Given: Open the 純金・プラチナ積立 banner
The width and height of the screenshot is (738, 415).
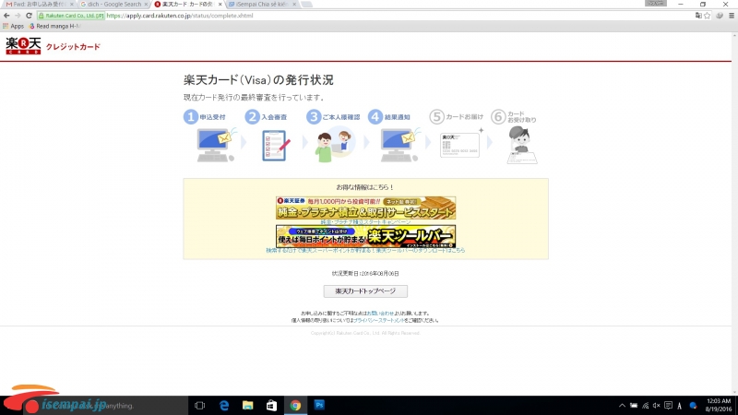Looking at the screenshot, I should click(365, 208).
